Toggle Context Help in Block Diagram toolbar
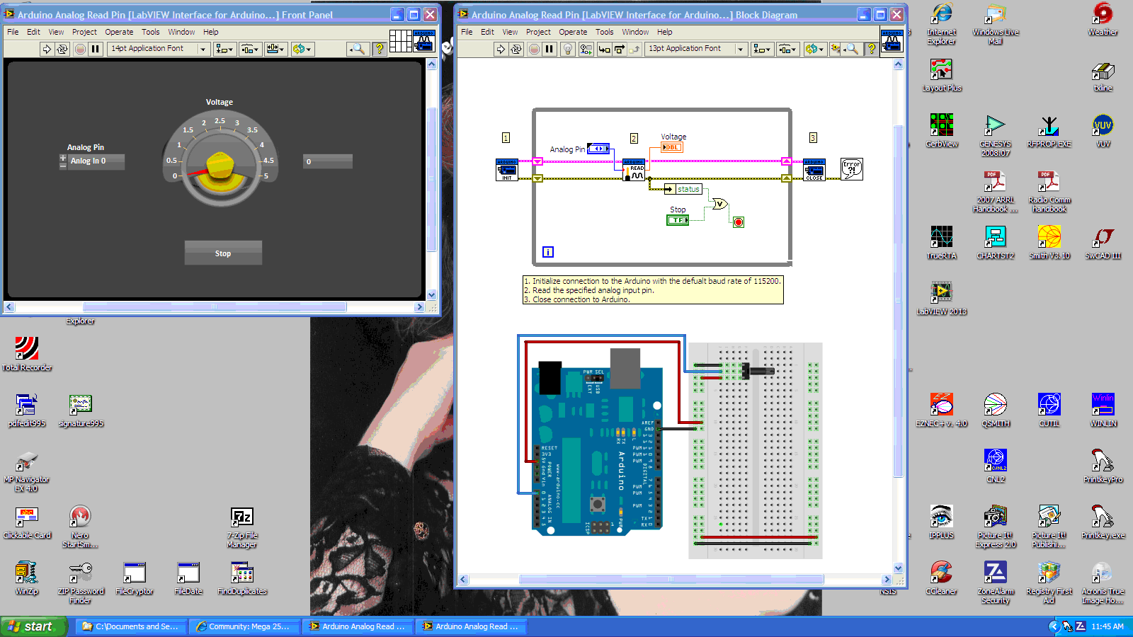This screenshot has width=1133, height=637. click(x=872, y=49)
